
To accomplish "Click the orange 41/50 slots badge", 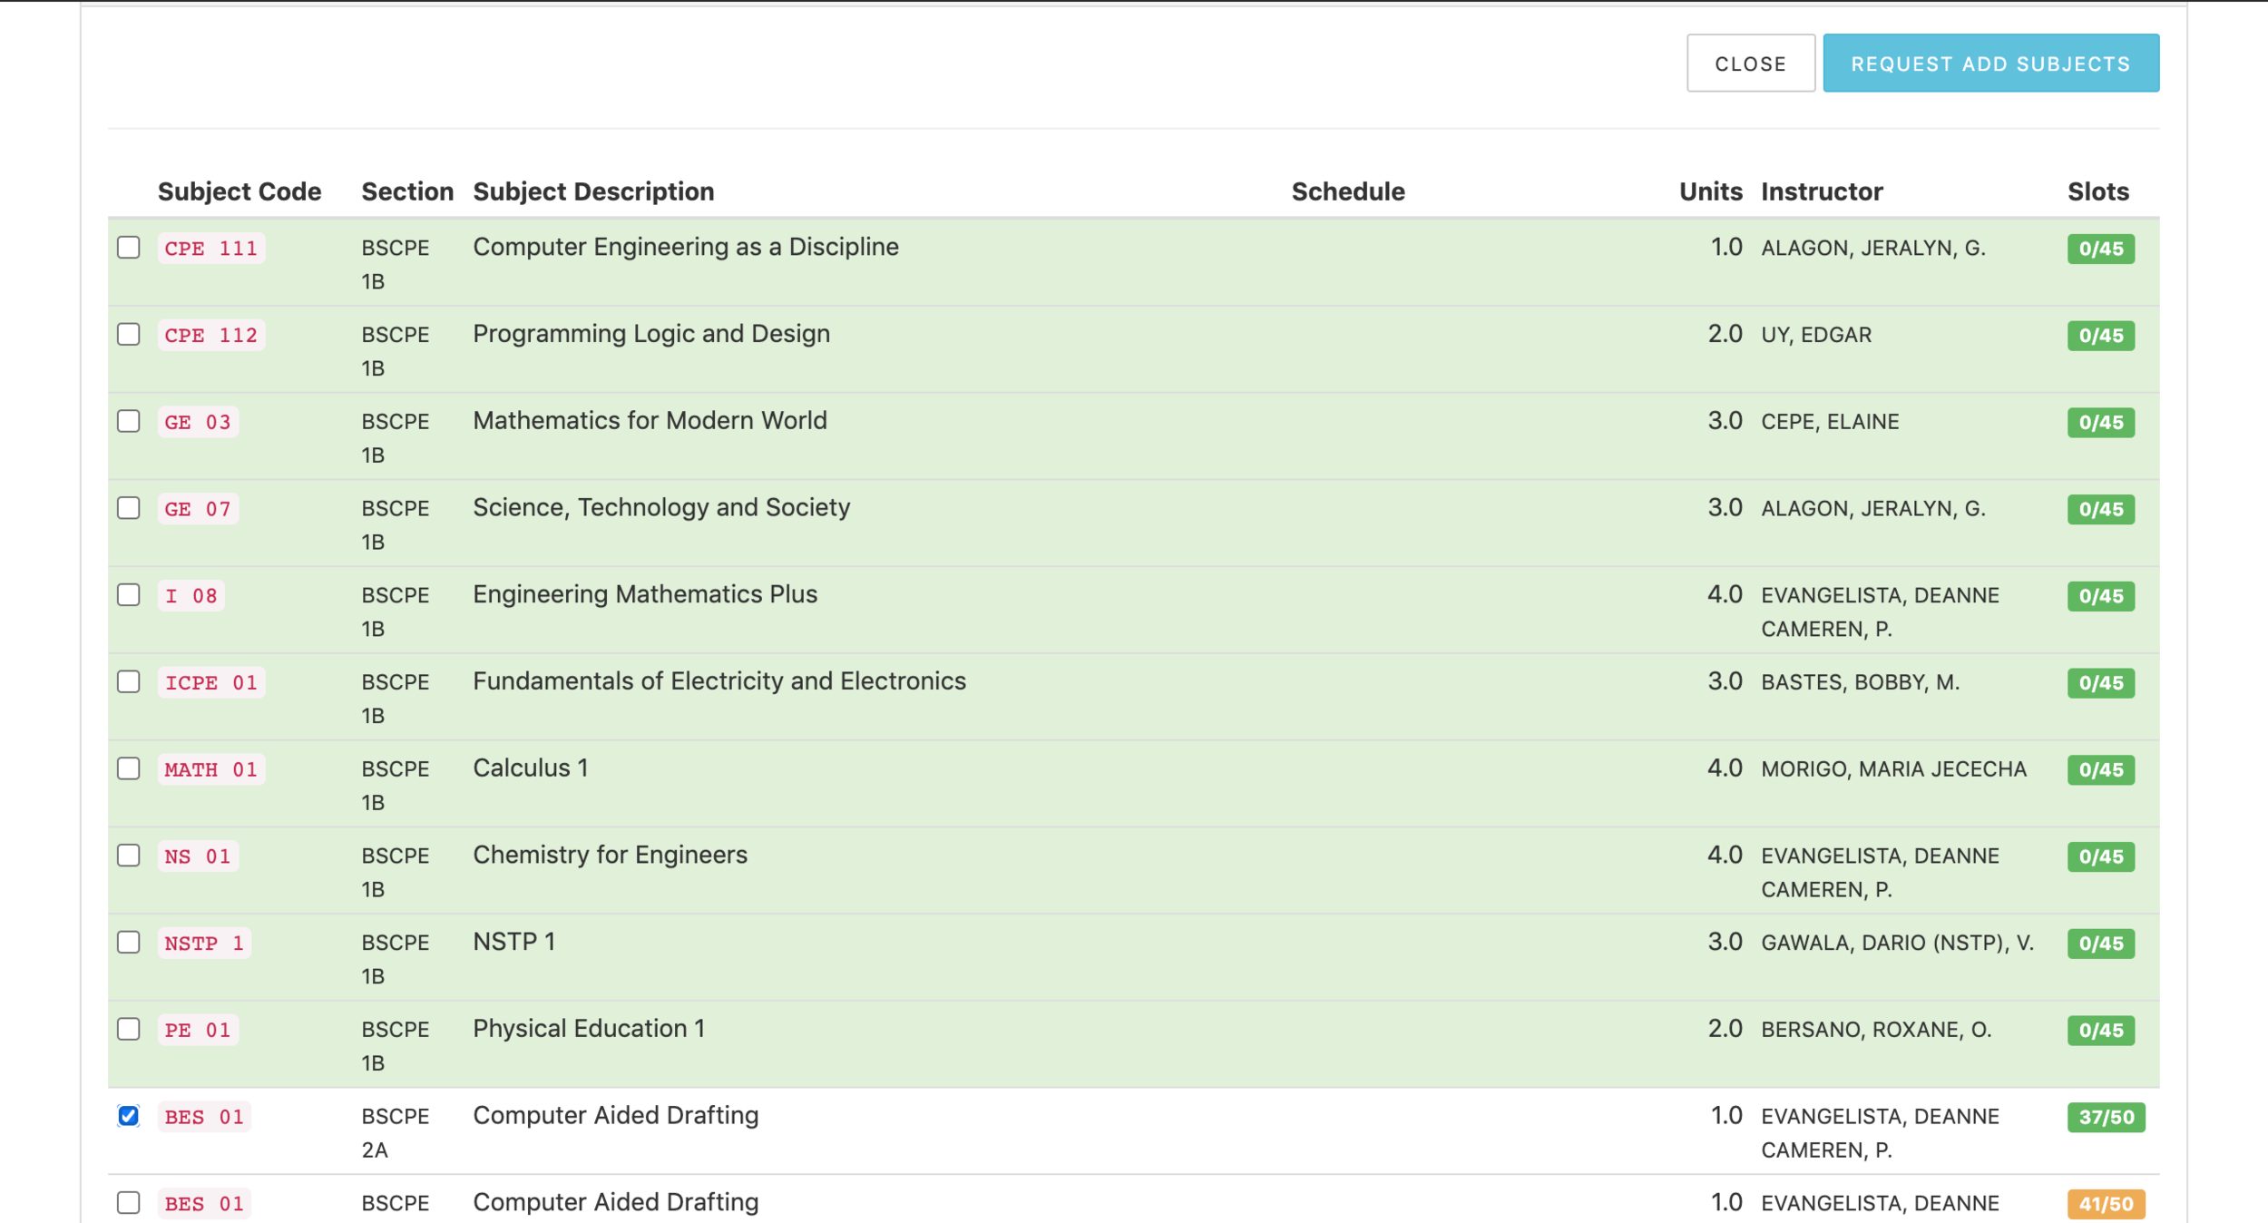I will [x=2106, y=1204].
